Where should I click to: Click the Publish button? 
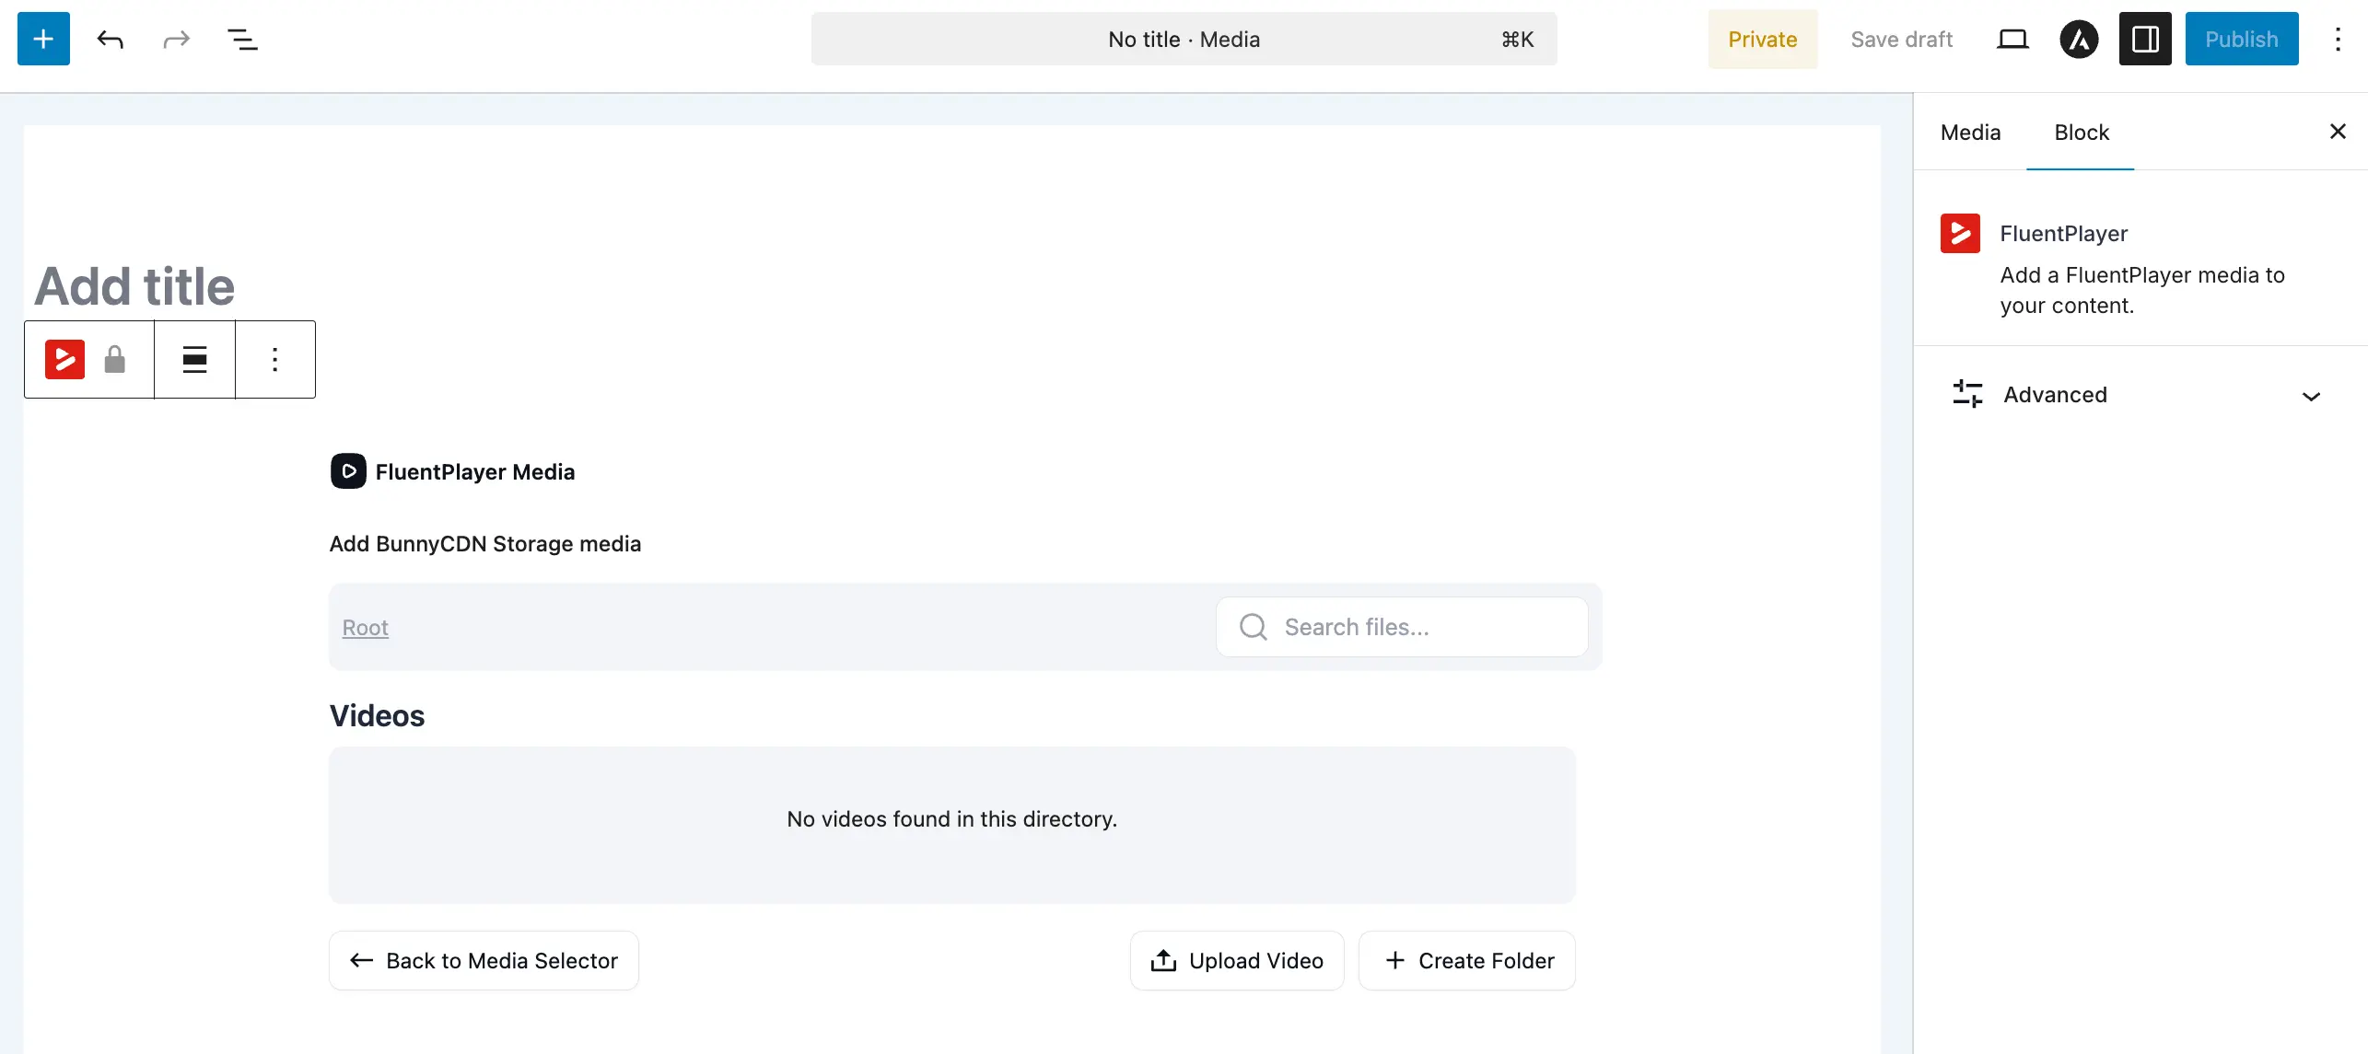click(x=2242, y=39)
